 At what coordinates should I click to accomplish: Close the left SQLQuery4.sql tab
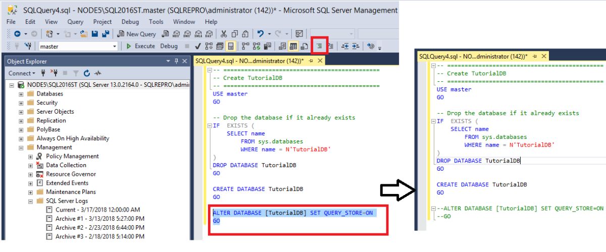[320, 60]
